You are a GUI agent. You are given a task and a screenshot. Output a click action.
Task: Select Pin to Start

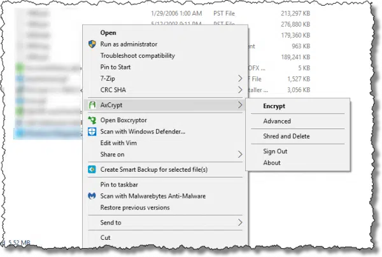coord(166,67)
